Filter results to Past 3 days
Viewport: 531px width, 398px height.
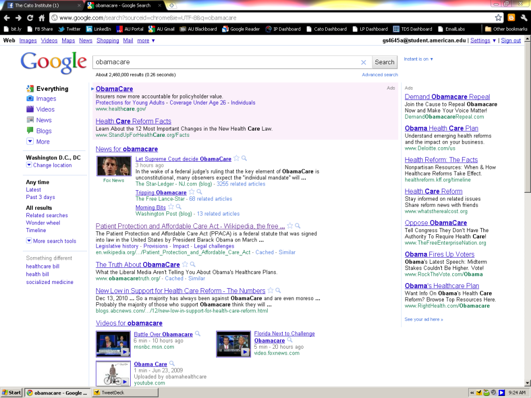coord(40,197)
